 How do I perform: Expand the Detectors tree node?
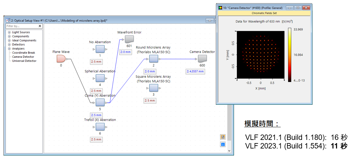point(9,44)
